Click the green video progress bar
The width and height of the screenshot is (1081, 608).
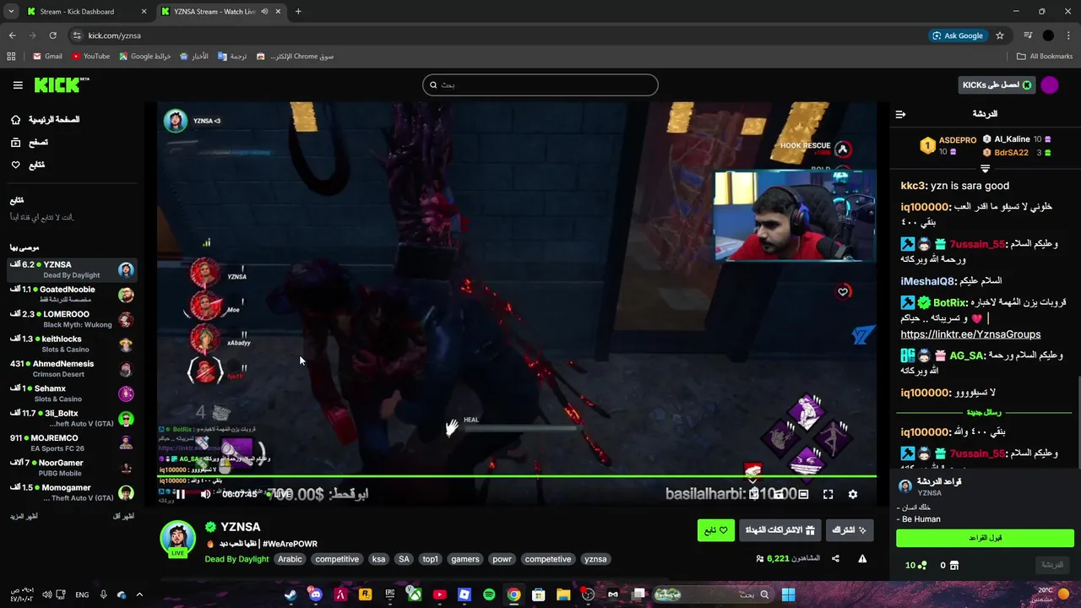pos(517,477)
